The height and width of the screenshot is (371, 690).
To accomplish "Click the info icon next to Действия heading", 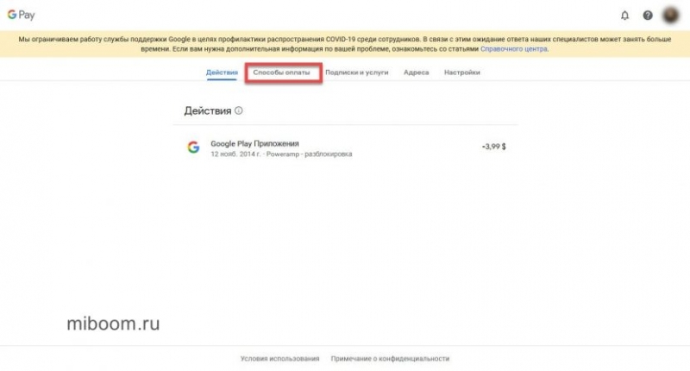I will 239,110.
